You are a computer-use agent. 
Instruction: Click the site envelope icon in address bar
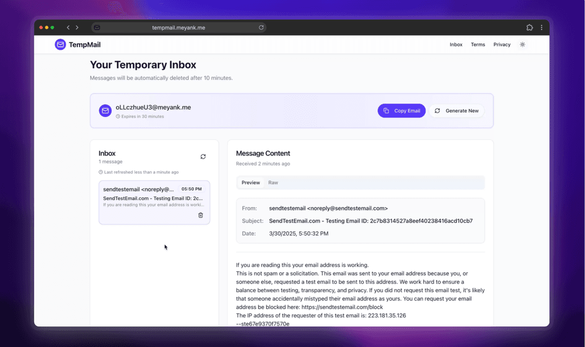pyautogui.click(x=97, y=27)
